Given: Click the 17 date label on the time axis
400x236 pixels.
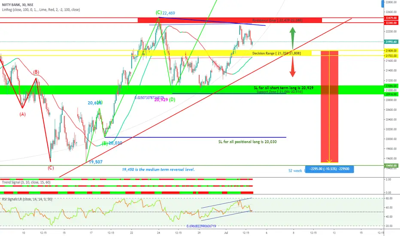Looking at the screenshot, I should tap(91, 233).
